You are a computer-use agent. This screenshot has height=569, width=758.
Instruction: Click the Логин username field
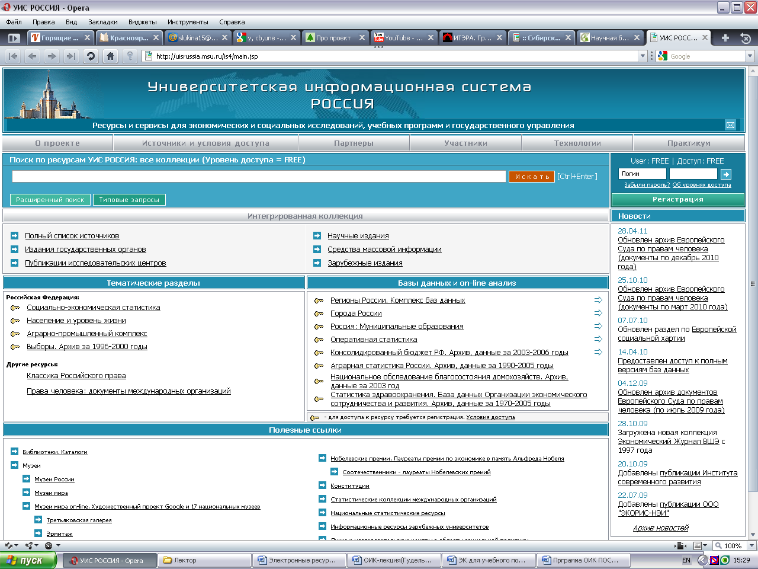click(643, 174)
